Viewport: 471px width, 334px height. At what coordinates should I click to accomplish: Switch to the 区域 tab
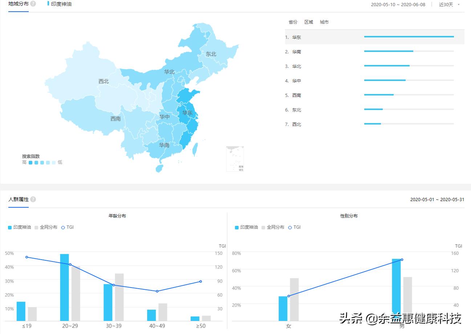tap(308, 22)
